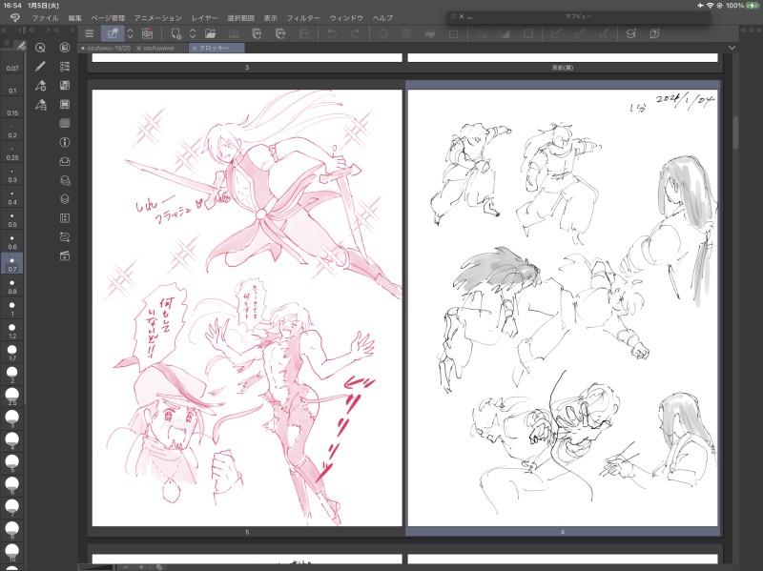Open the film strip Timeline palette icon

pyautogui.click(x=65, y=104)
